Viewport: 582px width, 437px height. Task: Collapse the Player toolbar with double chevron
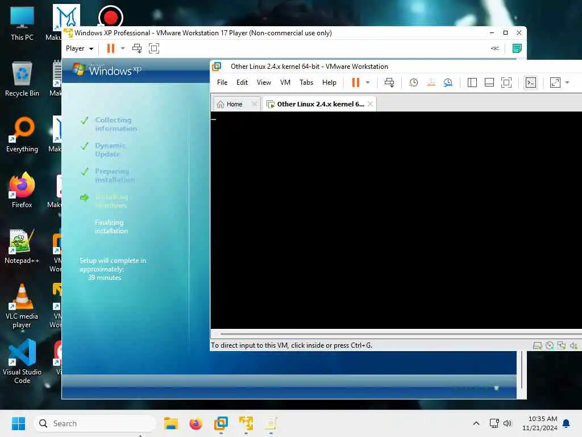click(495, 48)
